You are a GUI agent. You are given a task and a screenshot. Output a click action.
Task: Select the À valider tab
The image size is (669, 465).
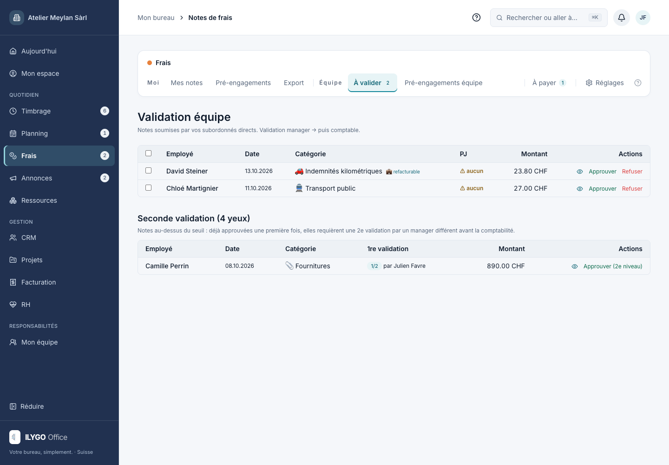click(373, 83)
